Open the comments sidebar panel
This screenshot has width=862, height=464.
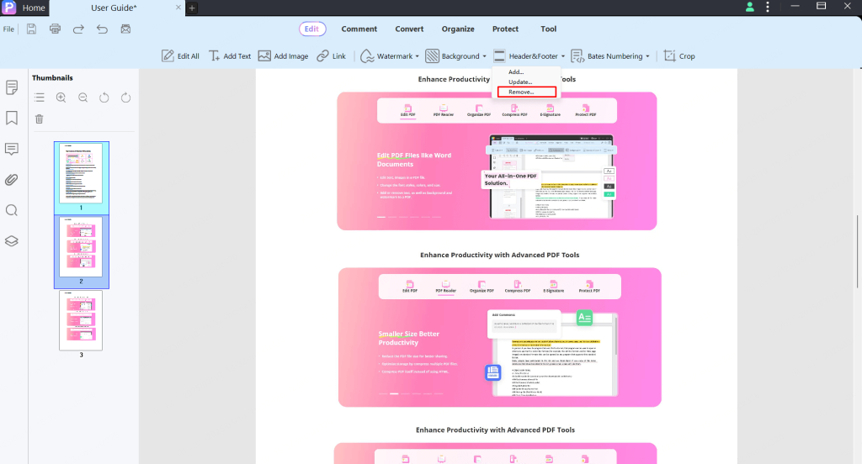12,149
